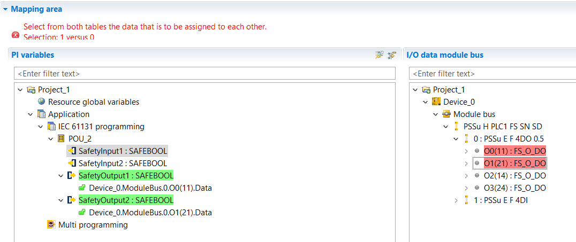Click the SafetyOutput1 output variable icon
The width and height of the screenshot is (576, 242).
(x=72, y=176)
